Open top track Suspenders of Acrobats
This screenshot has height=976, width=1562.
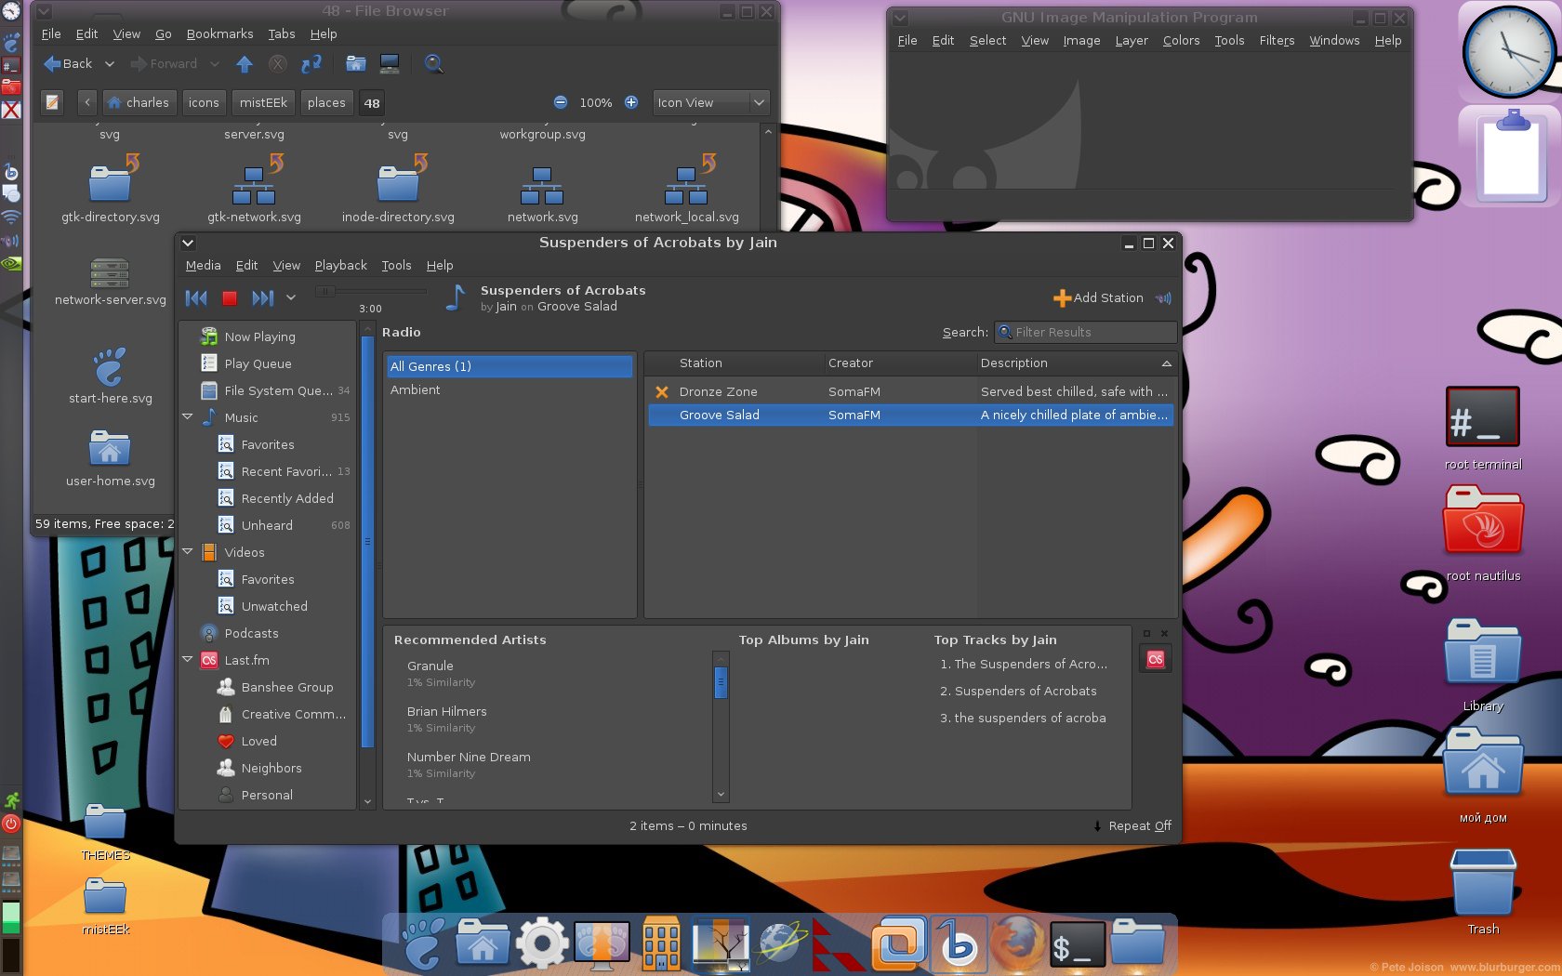click(x=1026, y=692)
